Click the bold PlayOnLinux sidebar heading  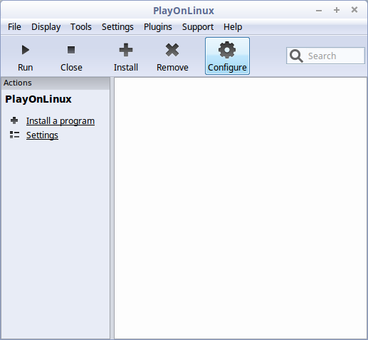38,99
